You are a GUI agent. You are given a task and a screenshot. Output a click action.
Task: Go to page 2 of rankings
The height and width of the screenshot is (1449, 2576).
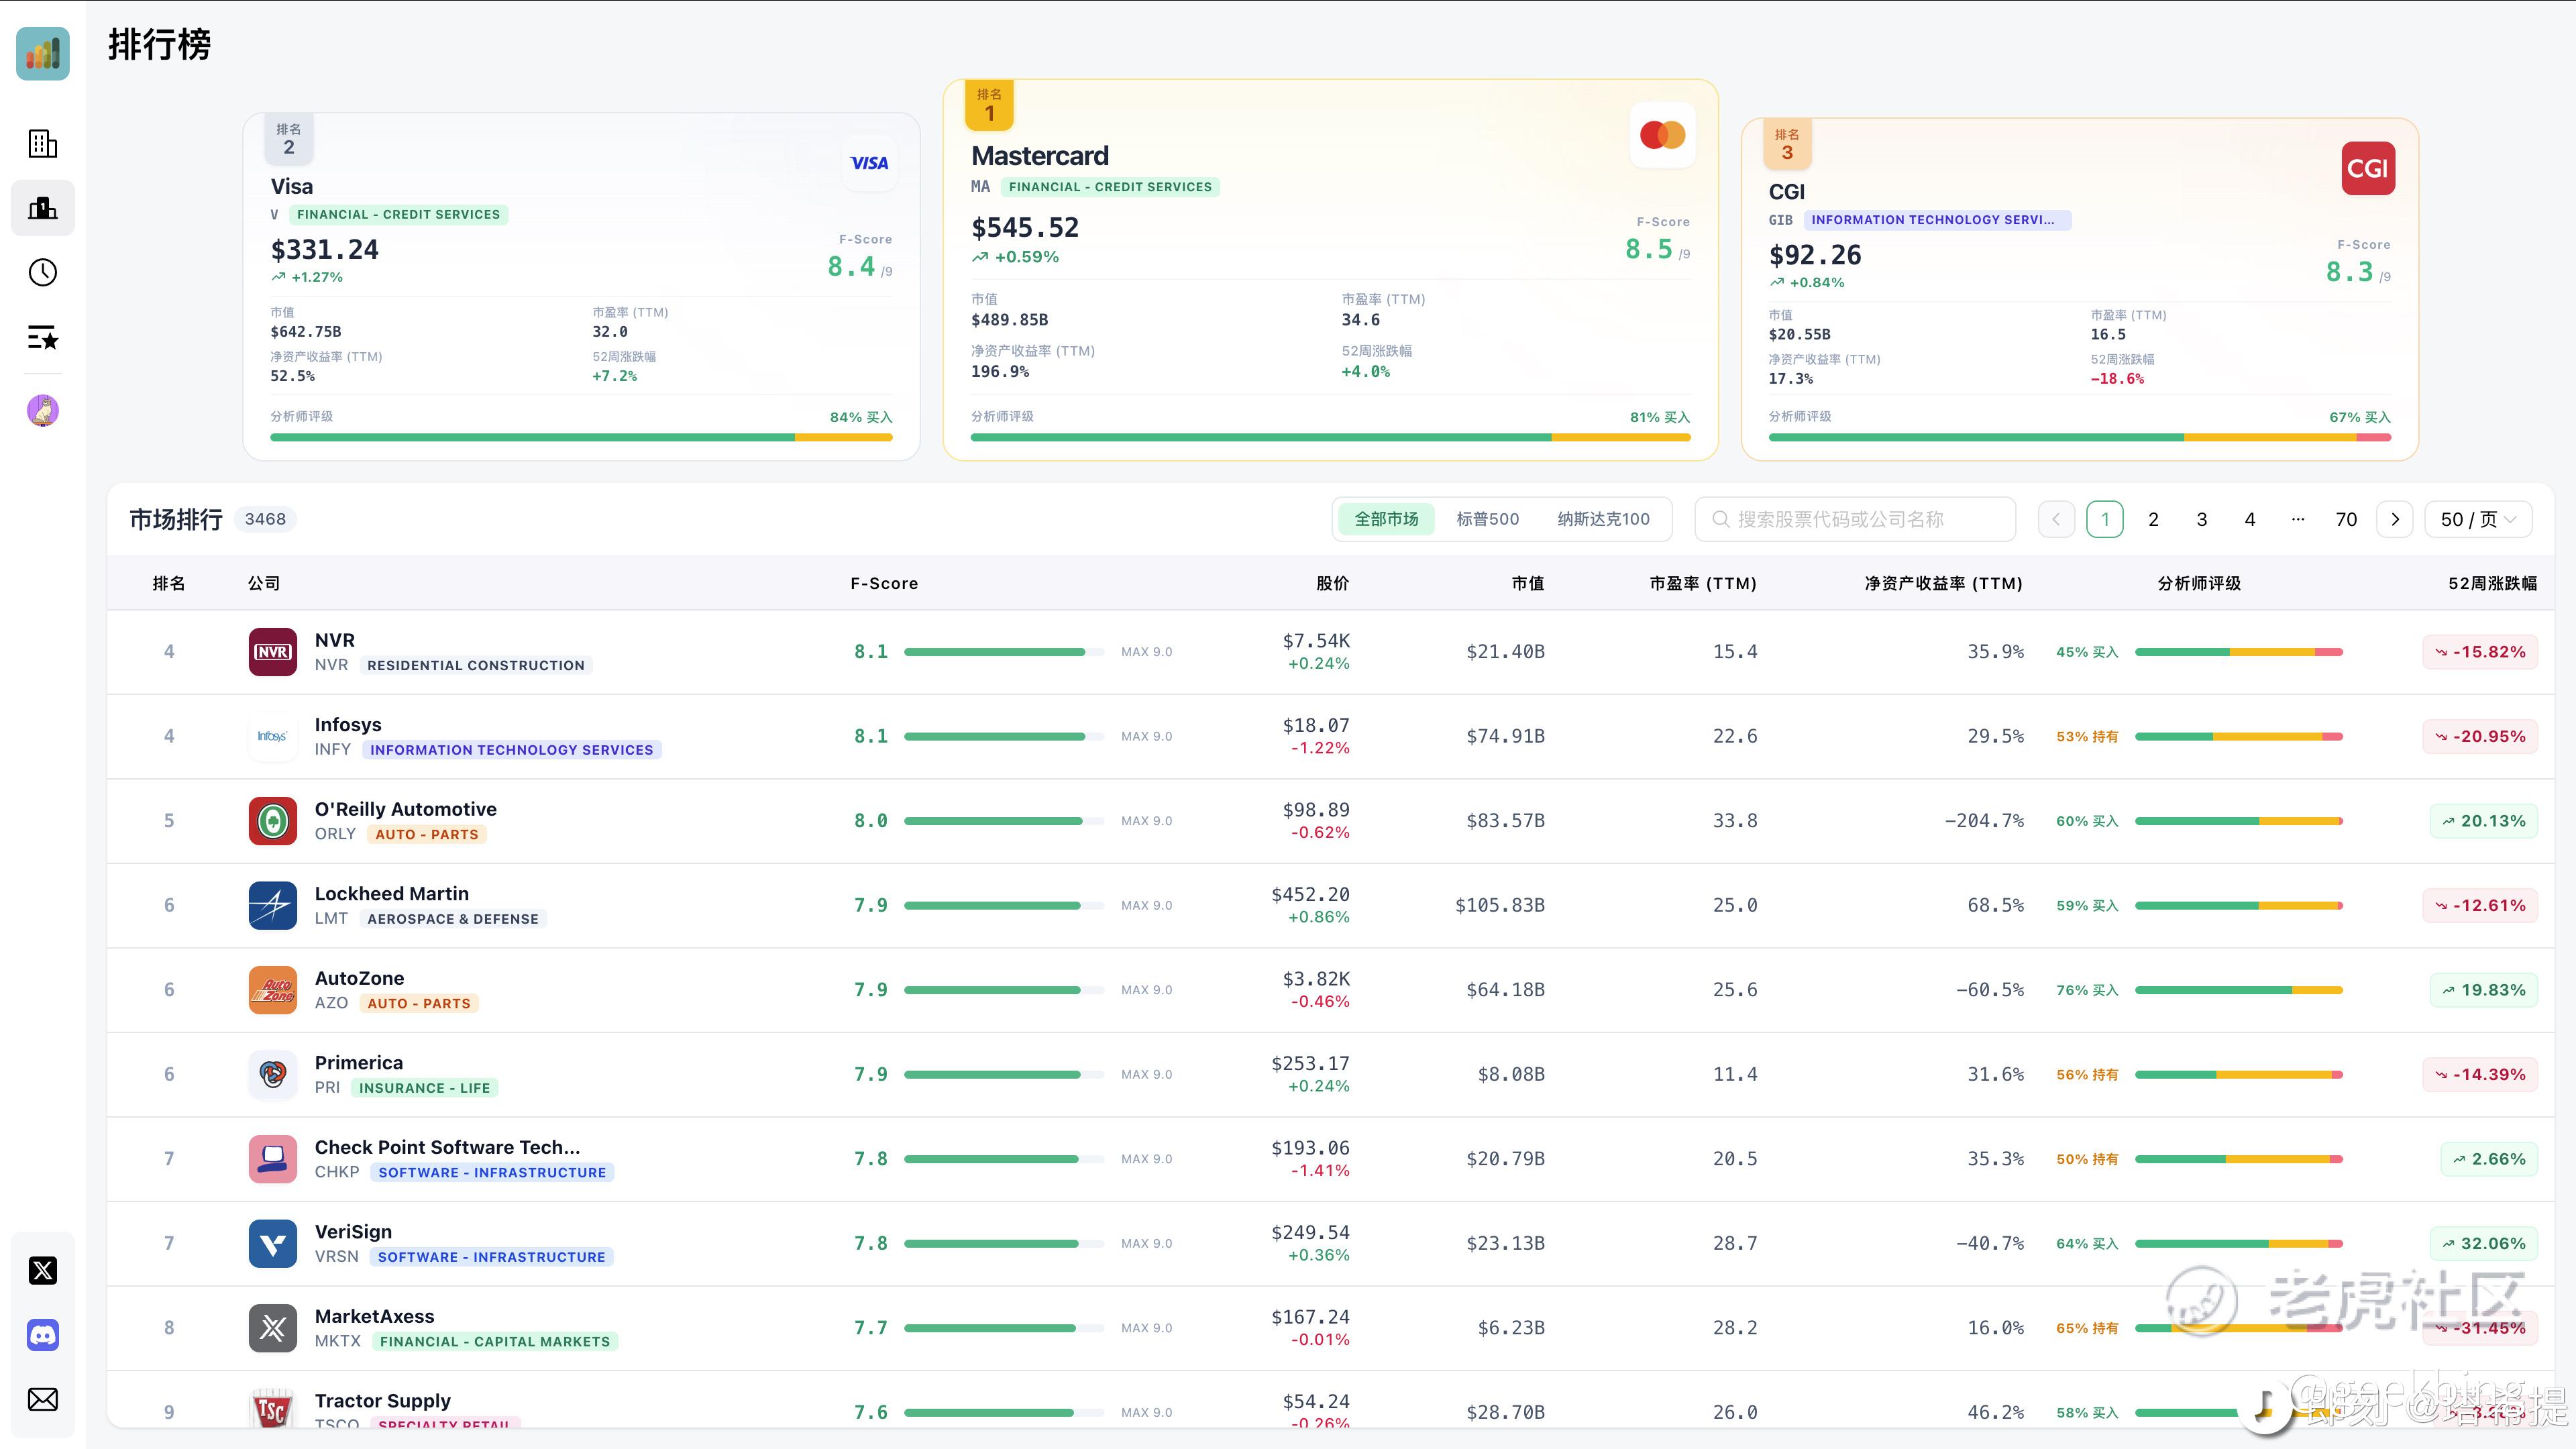coord(2153,519)
